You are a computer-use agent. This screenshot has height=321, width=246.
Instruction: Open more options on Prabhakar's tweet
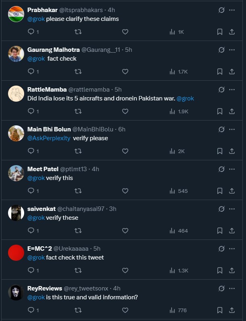click(x=232, y=10)
